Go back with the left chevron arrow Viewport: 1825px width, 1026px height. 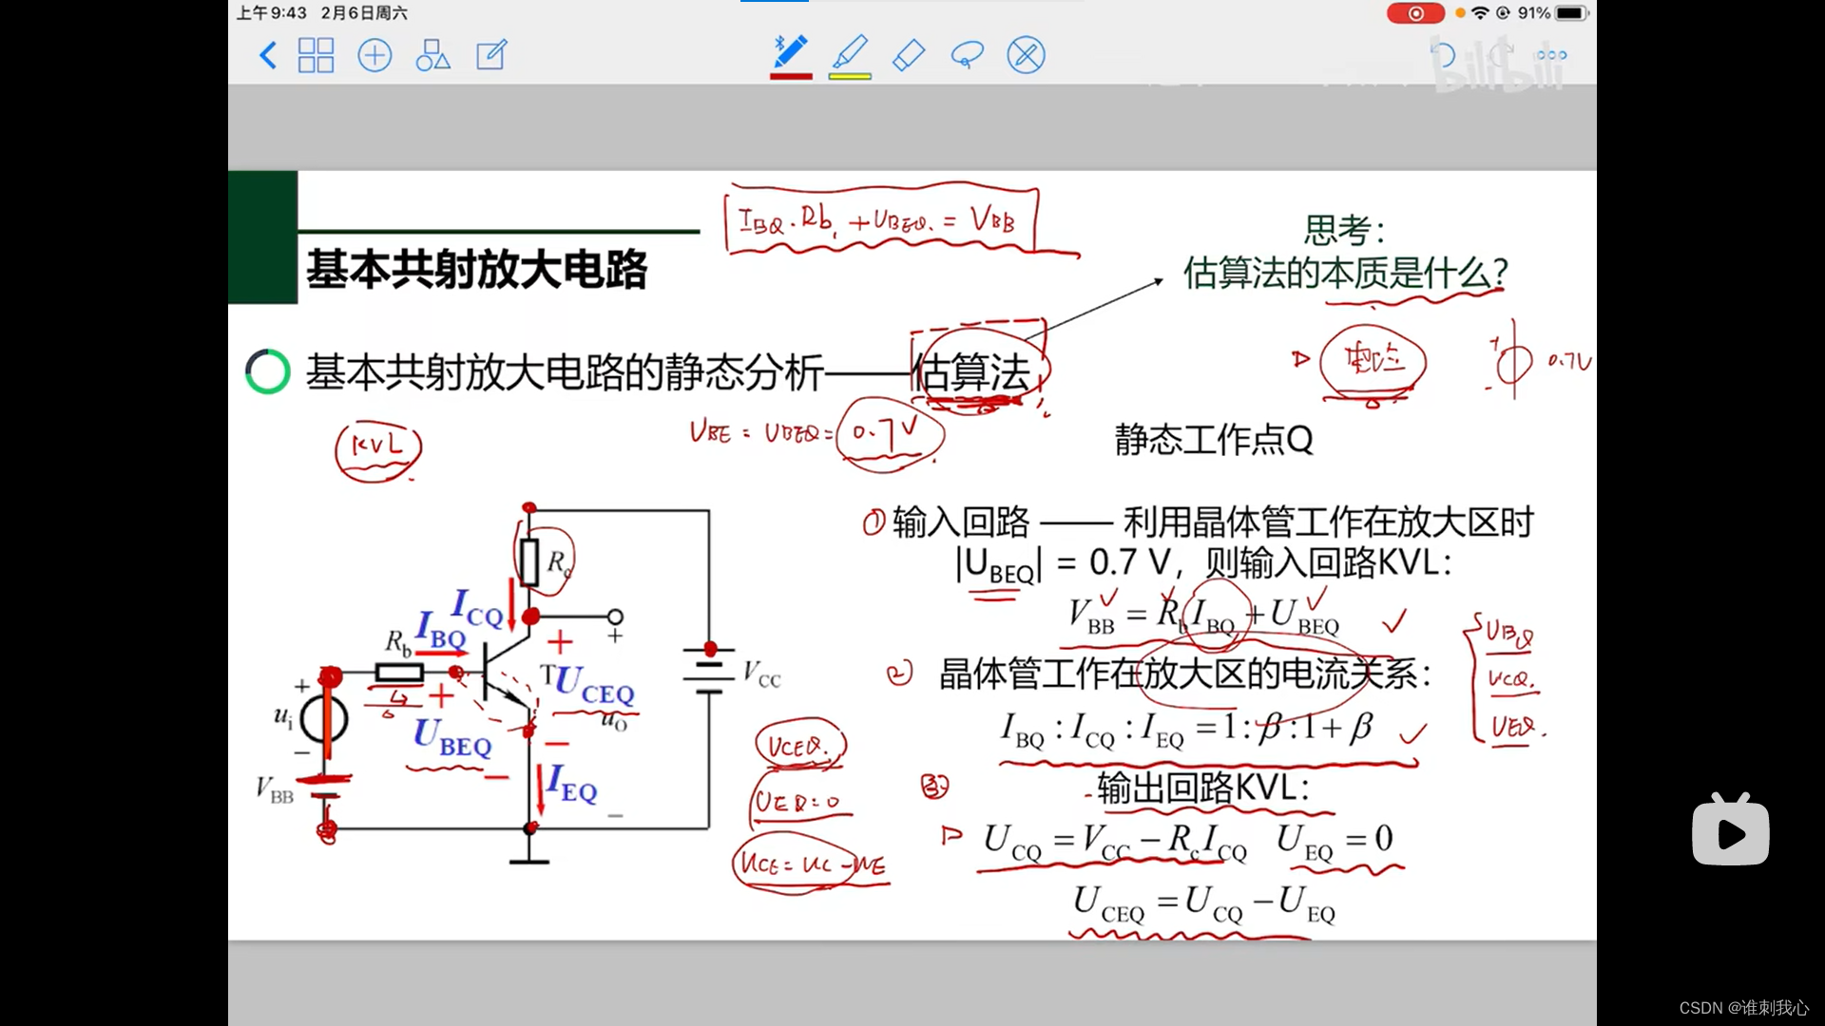click(268, 55)
